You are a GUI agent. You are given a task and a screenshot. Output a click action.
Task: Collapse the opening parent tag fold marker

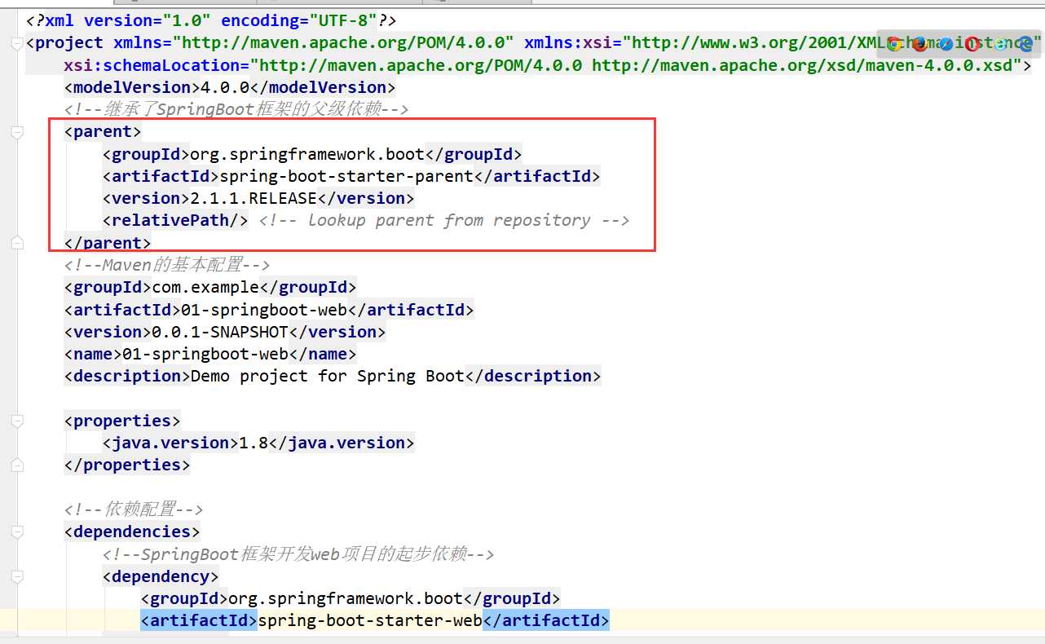(x=17, y=132)
